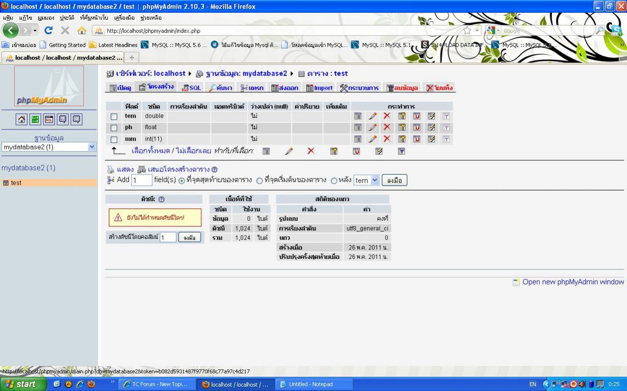The image size is (627, 391).
Task: Drop the tem field with red X icon
Action: [387, 116]
